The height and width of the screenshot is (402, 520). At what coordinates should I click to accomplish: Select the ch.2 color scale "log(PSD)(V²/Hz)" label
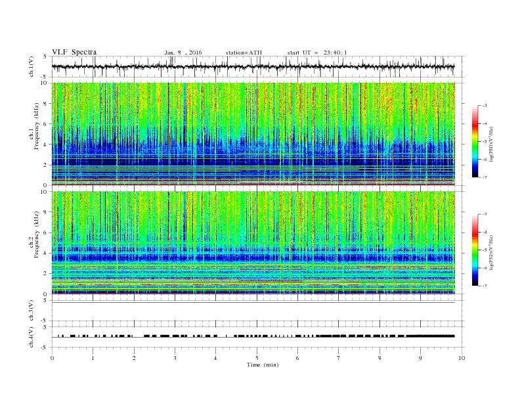pos(491,252)
